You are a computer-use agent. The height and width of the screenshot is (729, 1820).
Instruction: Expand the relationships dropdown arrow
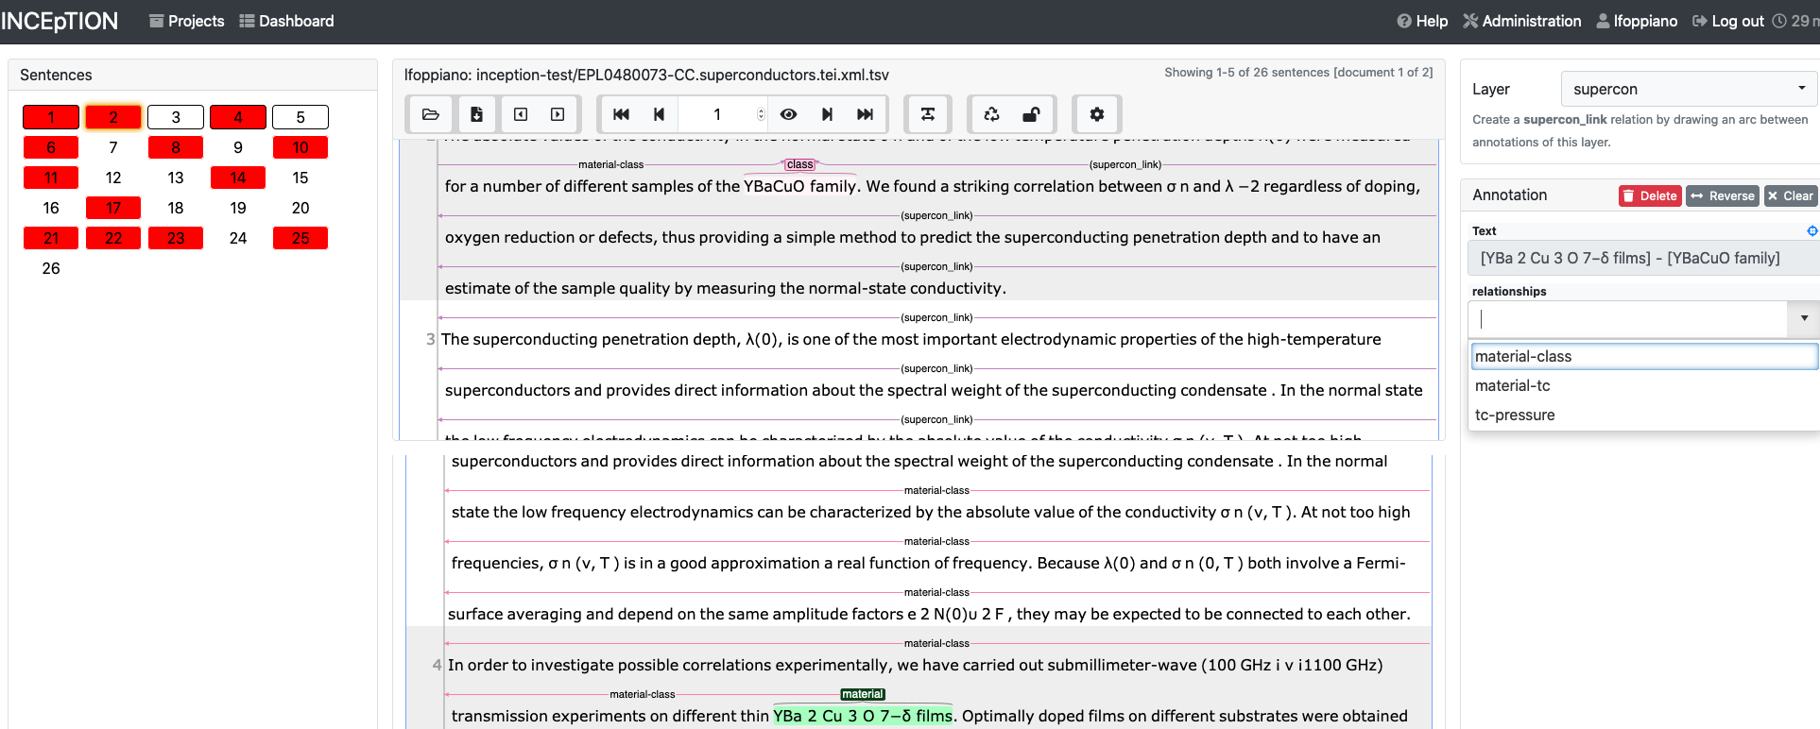(x=1804, y=319)
